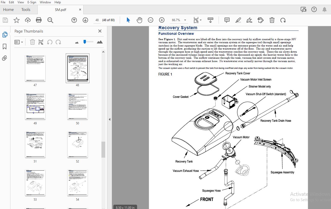Reduce thumbnail size small mountain icon

click(77, 42)
